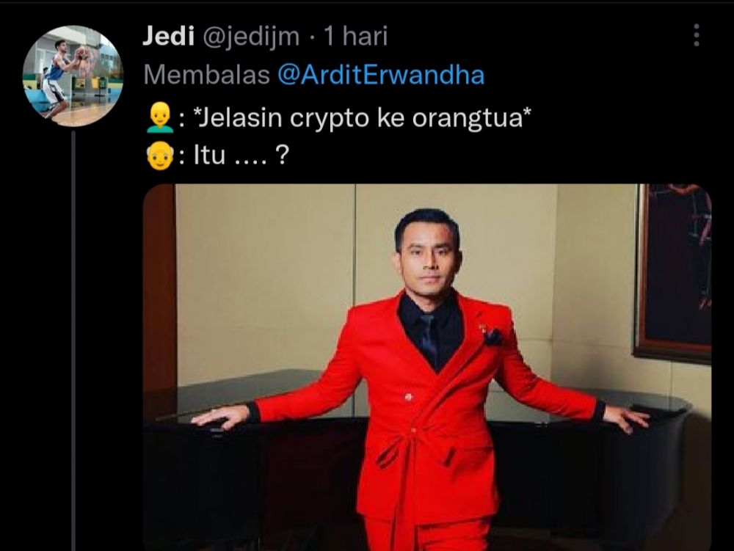Open the @ArditErwandha mention link

click(x=381, y=75)
